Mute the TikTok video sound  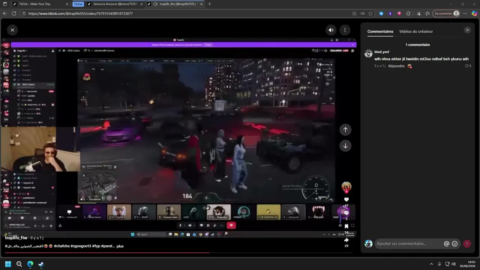(x=331, y=30)
